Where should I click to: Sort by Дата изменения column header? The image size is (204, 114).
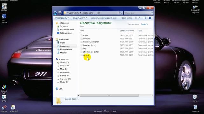pos(127,31)
